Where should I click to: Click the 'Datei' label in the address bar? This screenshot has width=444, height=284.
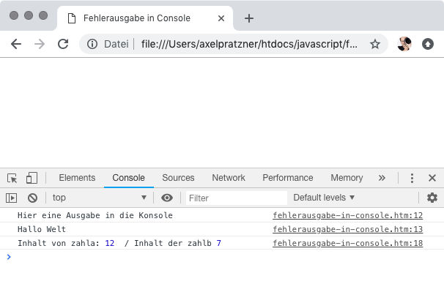(116, 44)
